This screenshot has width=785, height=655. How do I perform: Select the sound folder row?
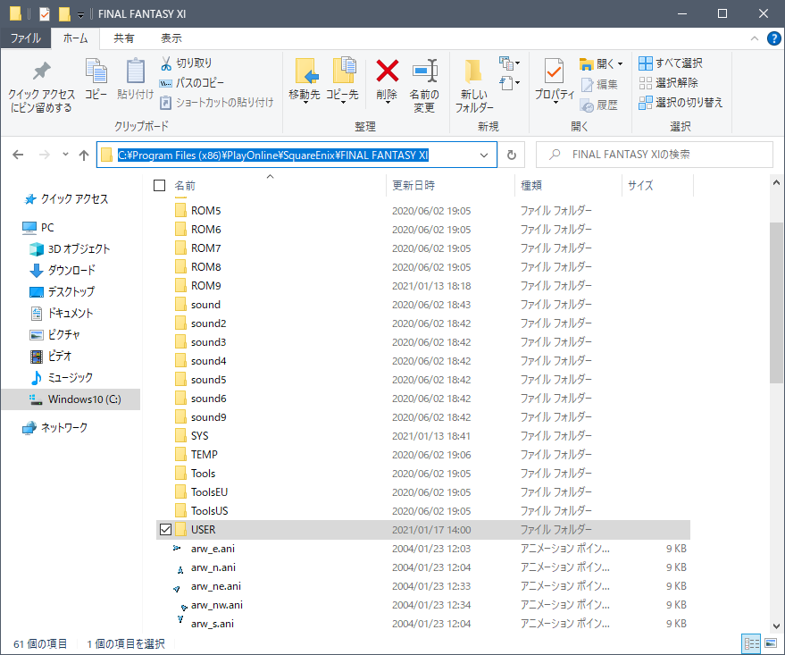[423, 305]
